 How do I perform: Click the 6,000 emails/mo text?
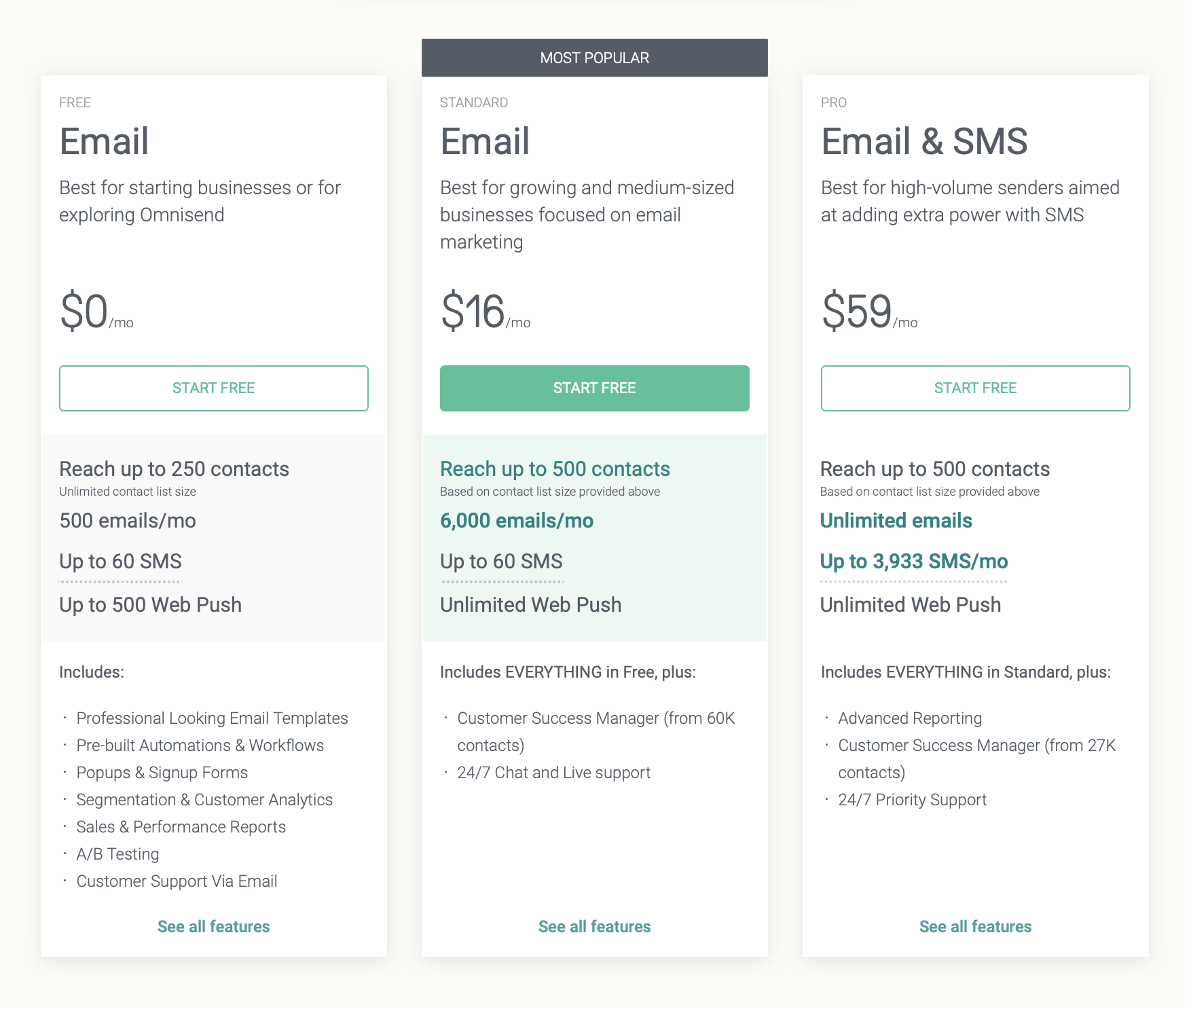(x=517, y=521)
